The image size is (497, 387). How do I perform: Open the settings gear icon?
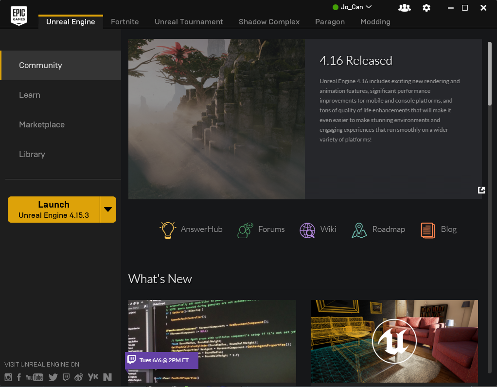426,8
